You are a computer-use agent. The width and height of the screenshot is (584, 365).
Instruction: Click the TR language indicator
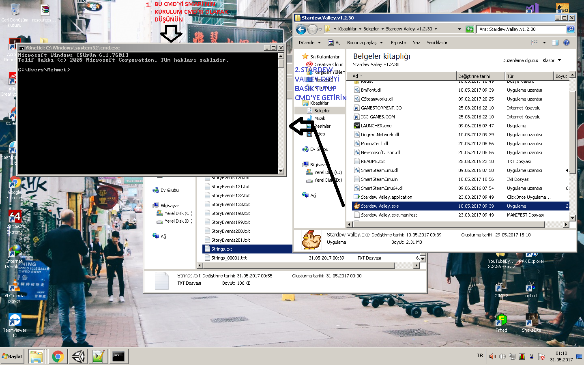coord(480,356)
